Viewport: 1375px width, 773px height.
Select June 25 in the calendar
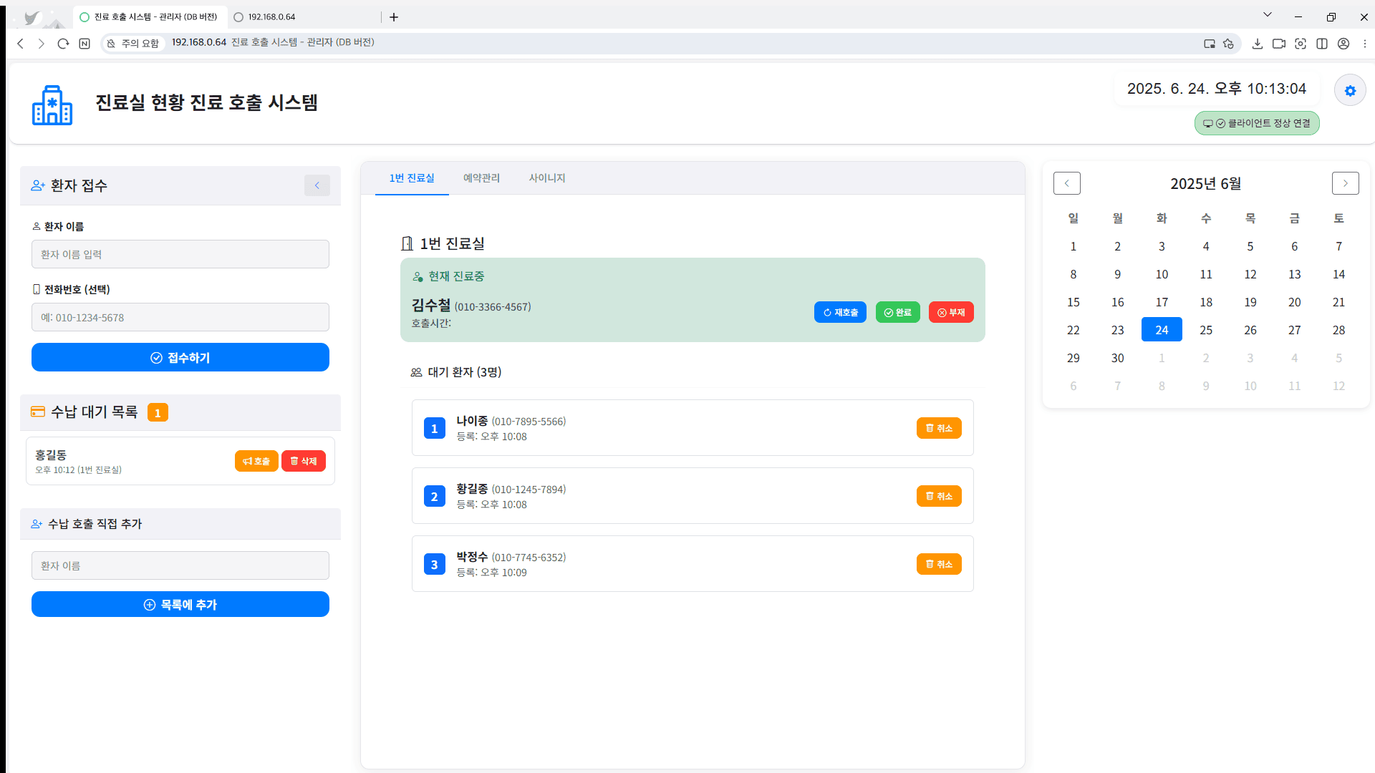[1206, 330]
